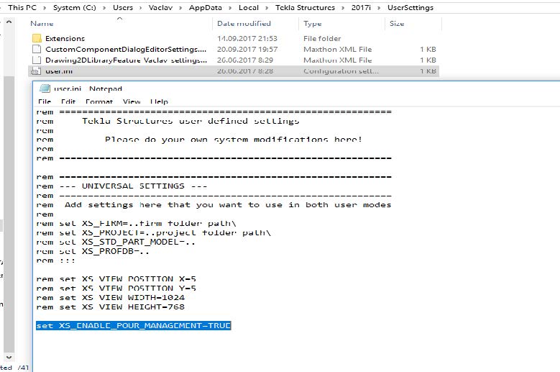Click the XS_VIEW_POSITION_Y=5 line

[x=116, y=288]
